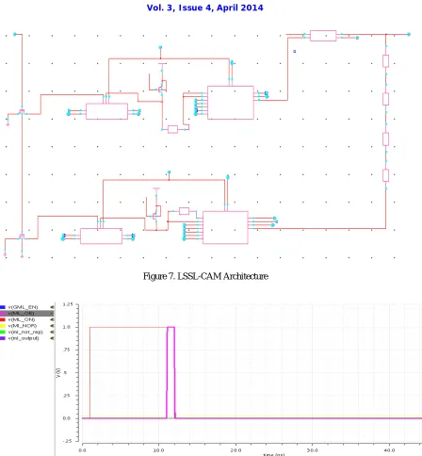Select the v(GML_EN) signal label
Screen dimensions: 422x456
[x=23, y=307]
